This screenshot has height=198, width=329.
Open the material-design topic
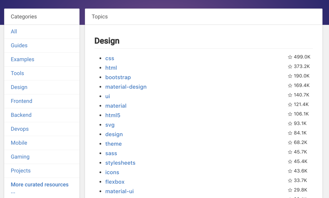[x=126, y=87]
